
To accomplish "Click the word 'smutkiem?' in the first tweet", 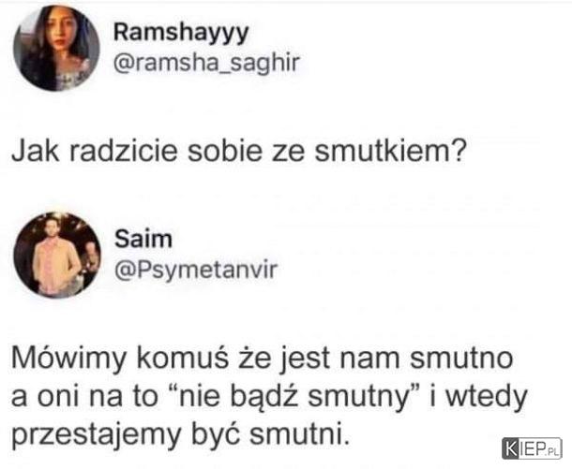I will point(391,151).
